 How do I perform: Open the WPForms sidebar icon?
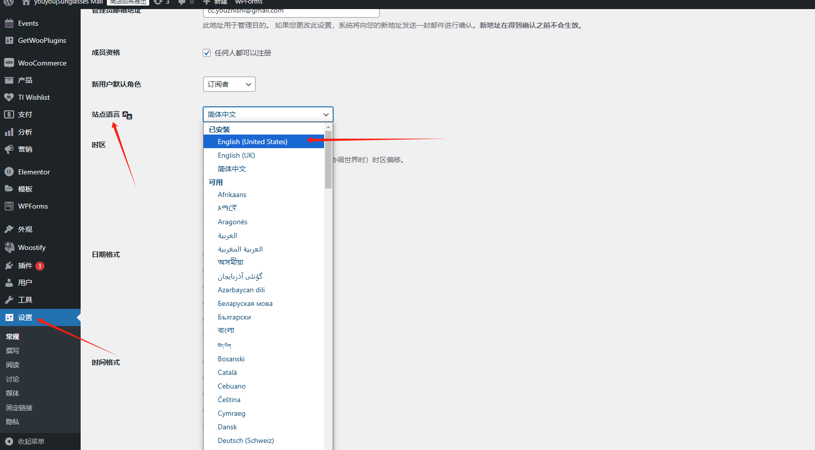[9, 206]
